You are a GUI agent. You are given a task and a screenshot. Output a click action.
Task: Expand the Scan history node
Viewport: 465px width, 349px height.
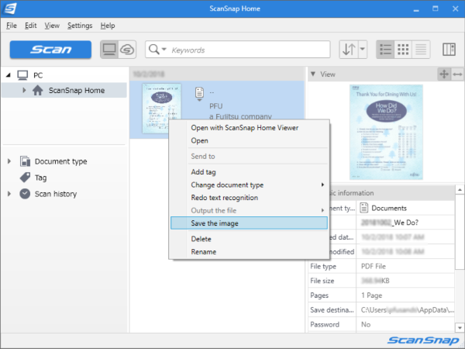coord(9,194)
